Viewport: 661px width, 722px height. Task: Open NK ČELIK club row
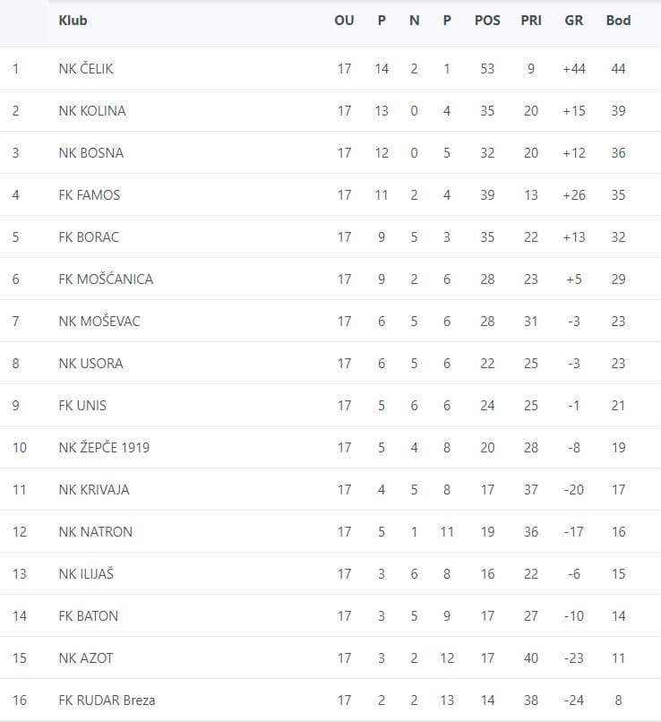point(330,69)
